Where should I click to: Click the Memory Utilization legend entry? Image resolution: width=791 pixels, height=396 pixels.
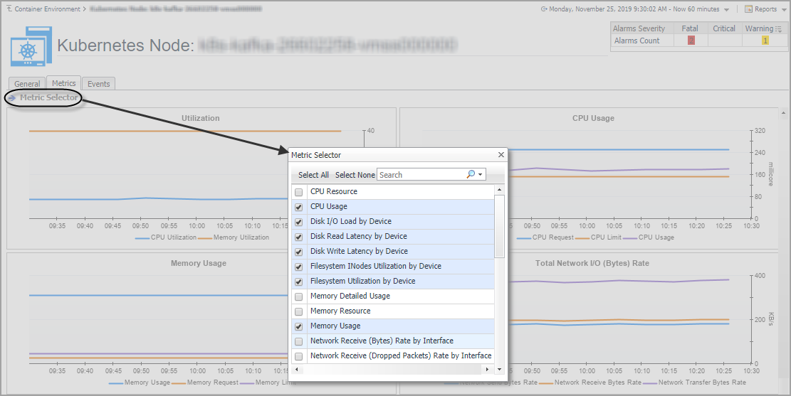pos(234,237)
